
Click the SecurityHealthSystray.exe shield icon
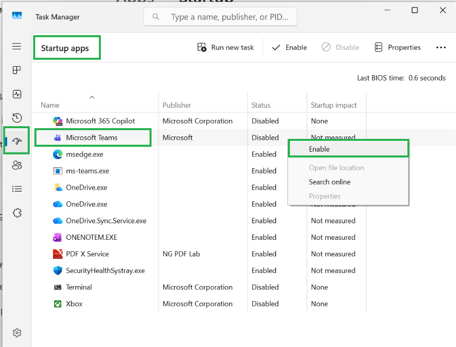tap(57, 270)
